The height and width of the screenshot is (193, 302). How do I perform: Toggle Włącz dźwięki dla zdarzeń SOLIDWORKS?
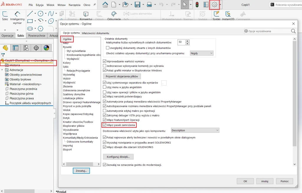pyautogui.click(x=105, y=147)
